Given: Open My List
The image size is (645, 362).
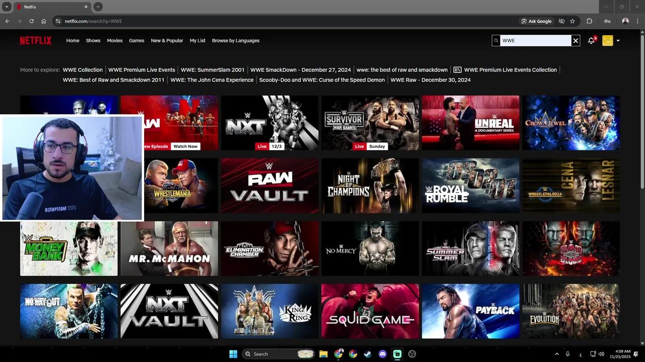Looking at the screenshot, I should 198,41.
